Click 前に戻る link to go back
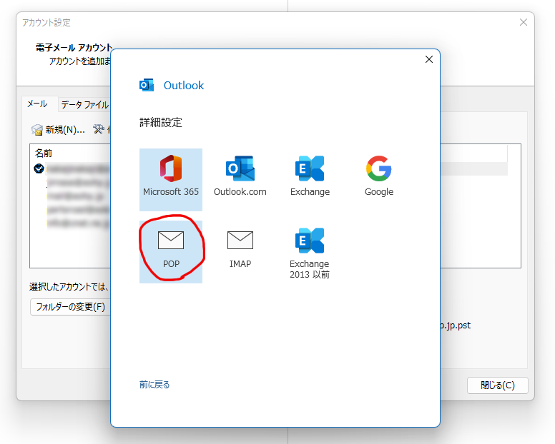This screenshot has height=444, width=555. coord(154,384)
